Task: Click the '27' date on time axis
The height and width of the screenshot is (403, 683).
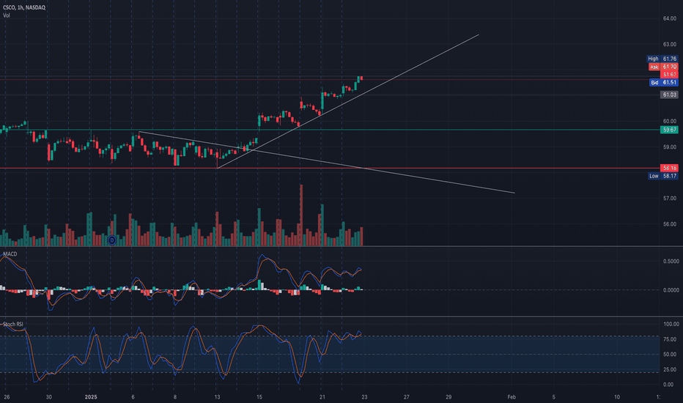Action: pyautogui.click(x=407, y=397)
